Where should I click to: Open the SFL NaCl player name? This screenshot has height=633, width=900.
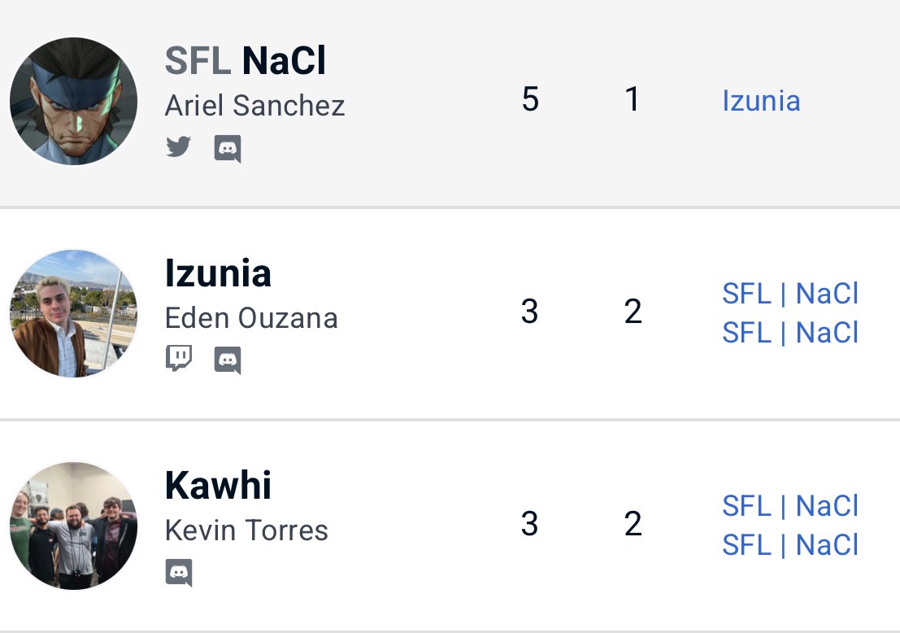pyautogui.click(x=246, y=60)
